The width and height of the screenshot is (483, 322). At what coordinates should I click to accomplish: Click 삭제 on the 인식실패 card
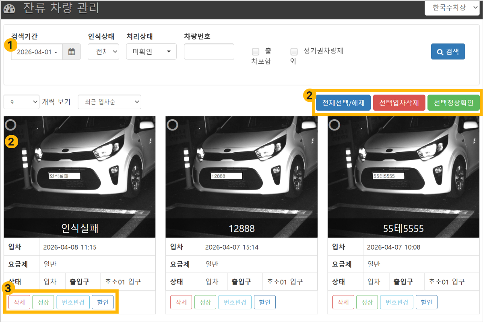[19, 302]
